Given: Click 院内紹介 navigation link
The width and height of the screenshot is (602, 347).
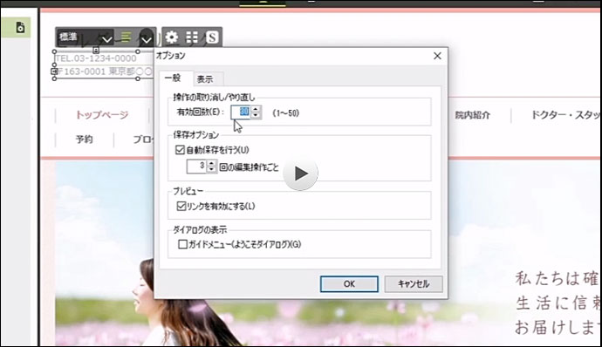Looking at the screenshot, I should tap(473, 115).
